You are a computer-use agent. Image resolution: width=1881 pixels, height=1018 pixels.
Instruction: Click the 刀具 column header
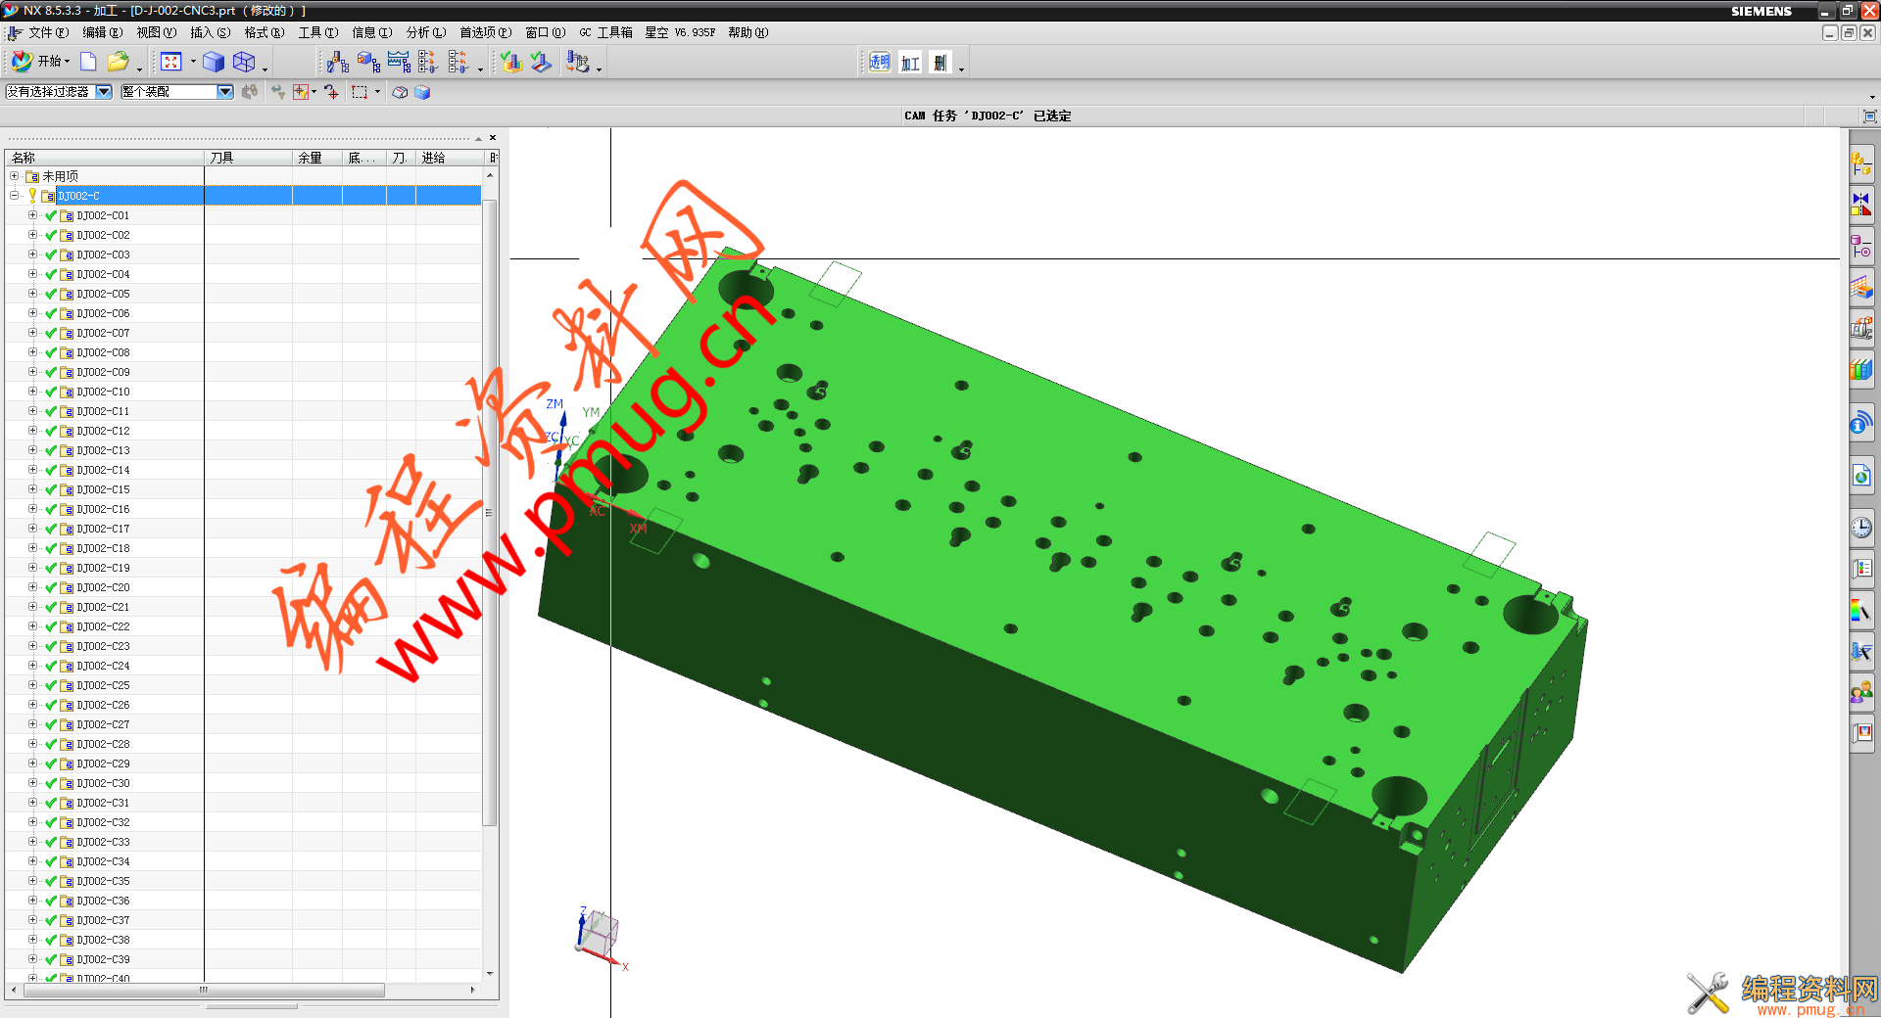tap(249, 158)
